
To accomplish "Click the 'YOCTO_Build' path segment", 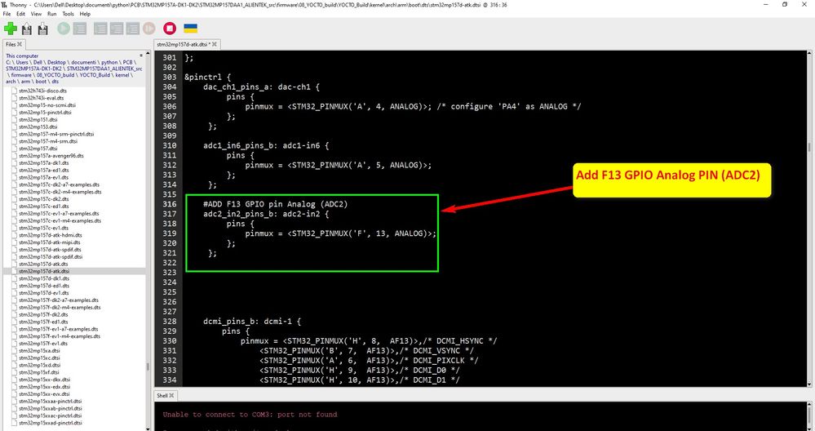I will pos(95,75).
